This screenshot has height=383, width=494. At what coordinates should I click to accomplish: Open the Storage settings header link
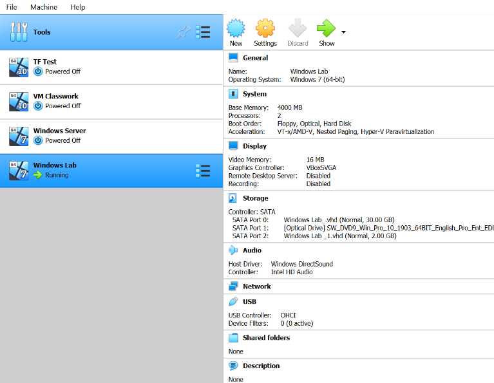coord(256,198)
